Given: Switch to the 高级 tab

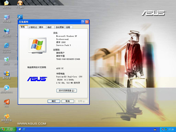Looking at the screenshot, I should (x=50, y=27).
